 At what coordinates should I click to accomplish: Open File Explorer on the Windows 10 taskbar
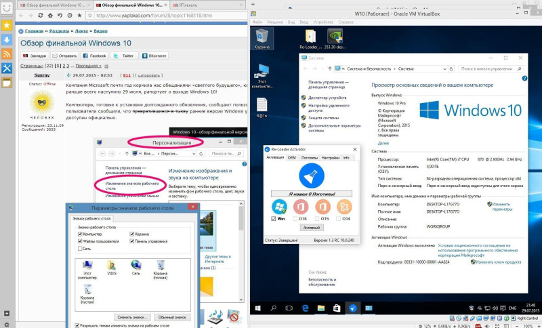(320, 308)
